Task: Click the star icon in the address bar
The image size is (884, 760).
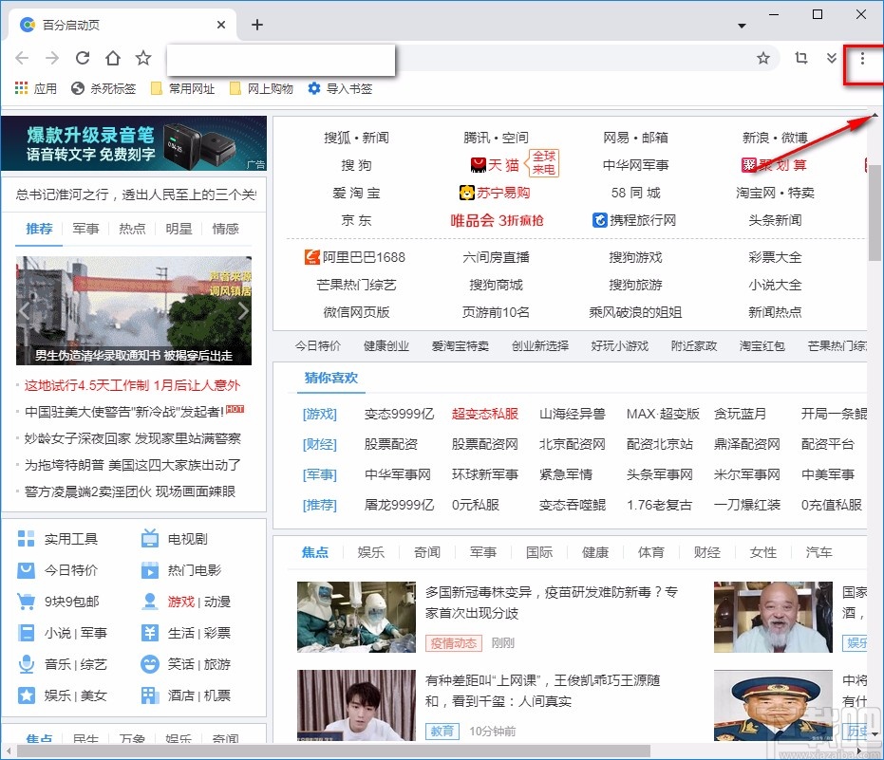Action: (x=762, y=58)
